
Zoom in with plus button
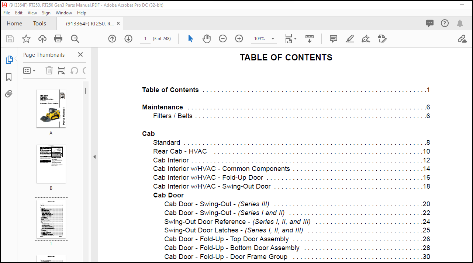click(239, 39)
